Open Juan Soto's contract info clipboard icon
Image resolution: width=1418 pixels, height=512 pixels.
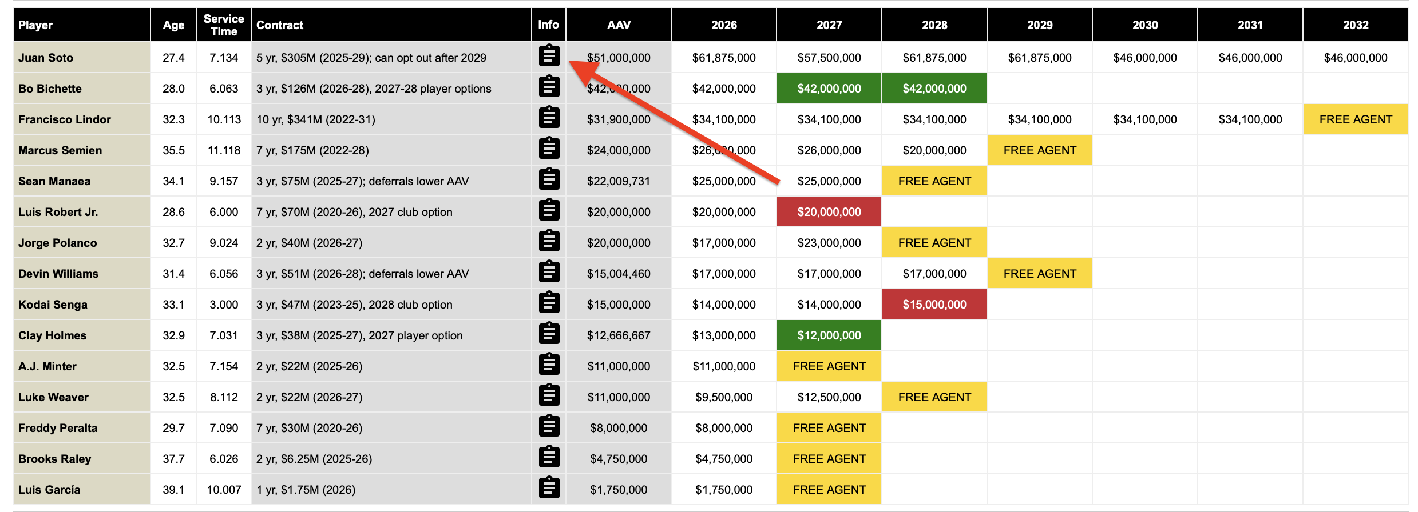(x=549, y=57)
